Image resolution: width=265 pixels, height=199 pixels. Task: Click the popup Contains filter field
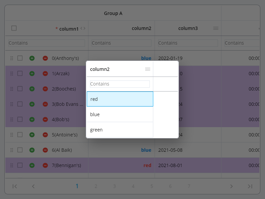(120, 84)
